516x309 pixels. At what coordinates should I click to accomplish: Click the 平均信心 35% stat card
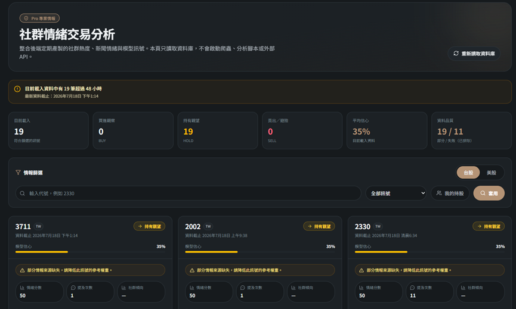pyautogui.click(x=387, y=131)
